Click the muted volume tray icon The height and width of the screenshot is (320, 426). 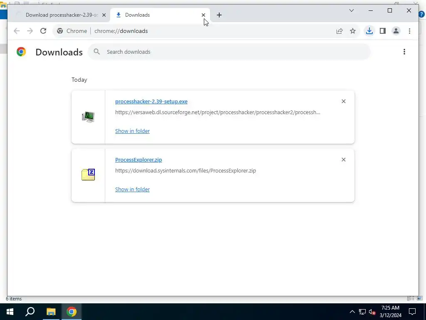click(x=372, y=312)
